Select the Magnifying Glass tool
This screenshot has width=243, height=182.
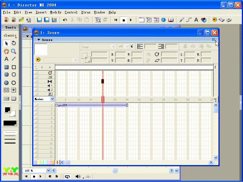click(14, 51)
